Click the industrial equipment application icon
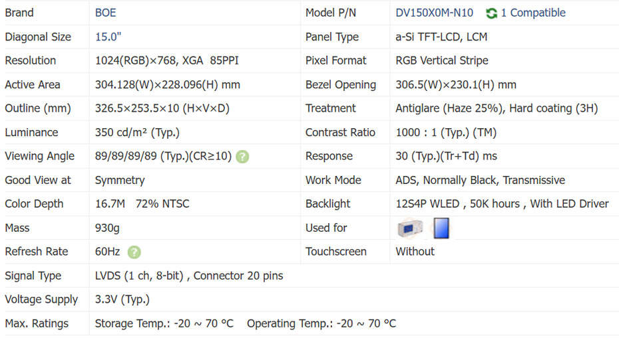Screen dimensions: 619x338 click(409, 228)
